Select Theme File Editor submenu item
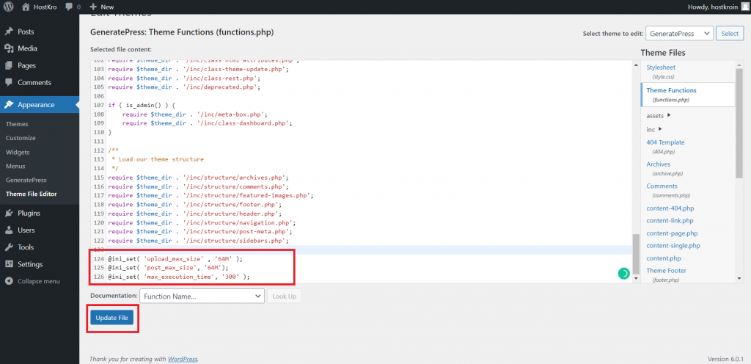 (31, 194)
